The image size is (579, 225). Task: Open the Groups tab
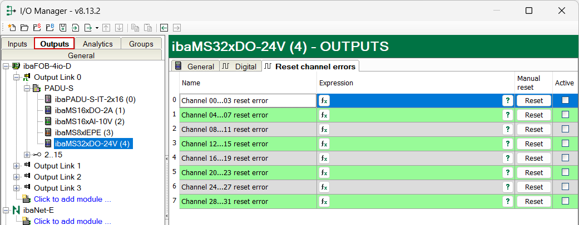click(x=141, y=44)
